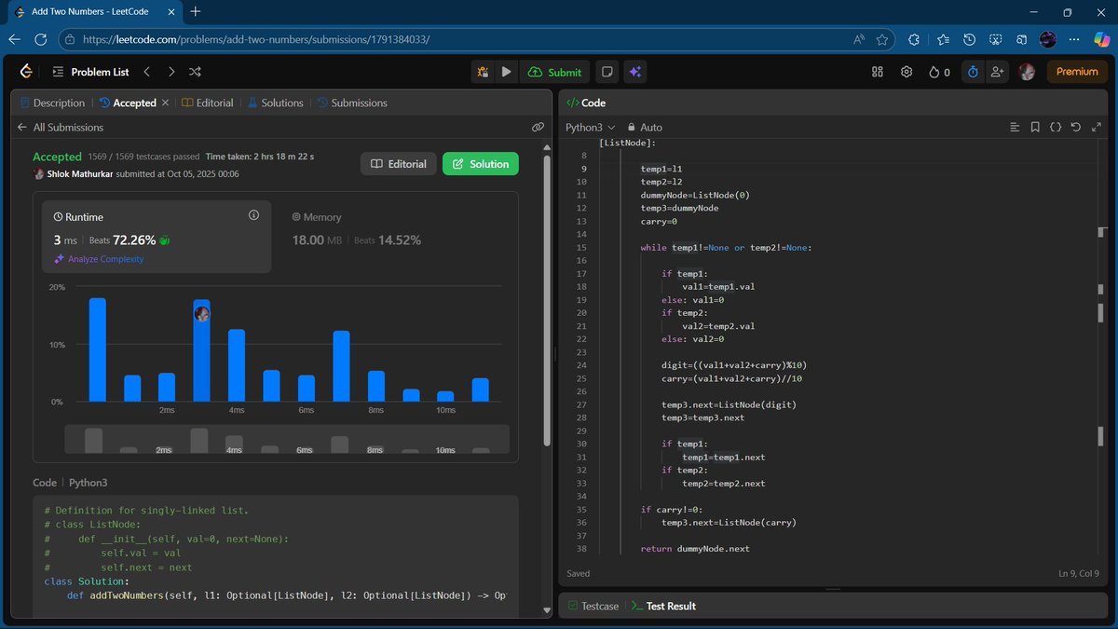
Task: Switch to the Description tab
Action: tap(52, 103)
